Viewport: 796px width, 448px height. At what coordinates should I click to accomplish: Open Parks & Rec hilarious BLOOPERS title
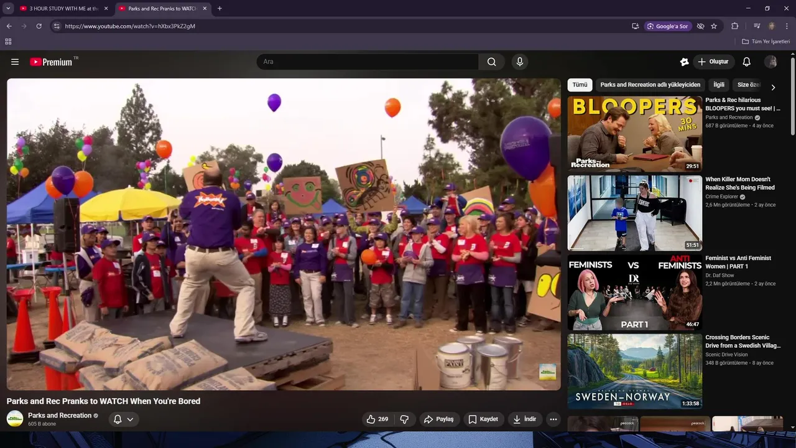click(743, 104)
